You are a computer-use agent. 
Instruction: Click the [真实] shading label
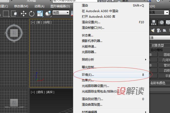click(x=50, y=92)
